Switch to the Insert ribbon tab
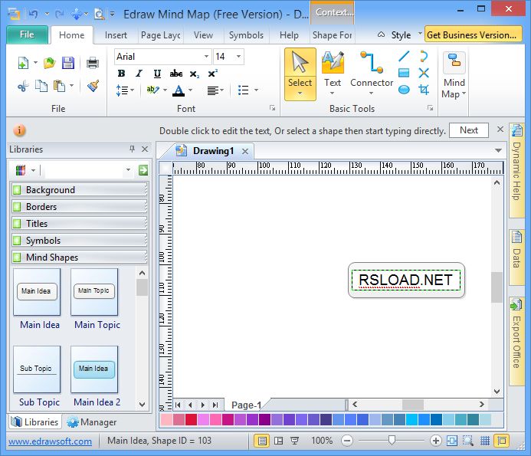Viewport: 531px width, 456px height. pyautogui.click(x=116, y=35)
